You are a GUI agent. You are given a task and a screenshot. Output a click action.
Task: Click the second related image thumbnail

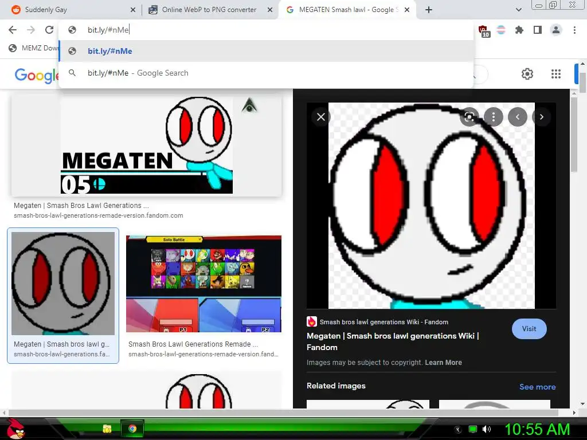tap(495, 404)
